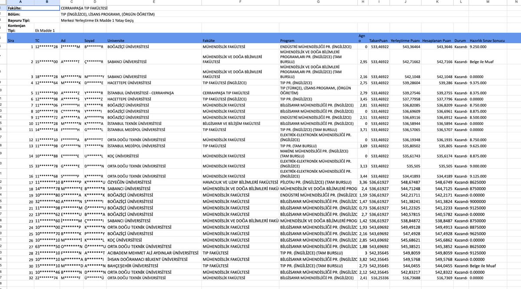This screenshot has width=521, height=289.
Task: Select column E by its letter header
Action: [x=154, y=3]
